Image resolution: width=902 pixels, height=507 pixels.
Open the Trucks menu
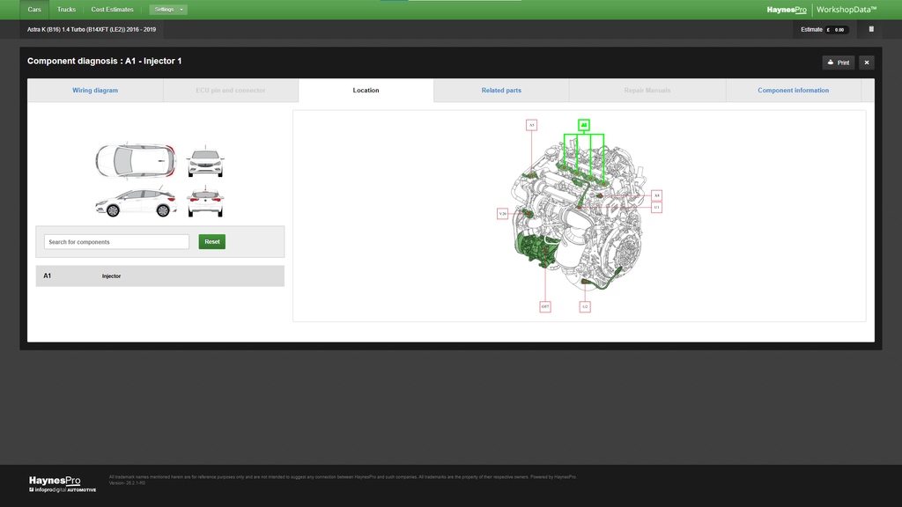click(66, 10)
